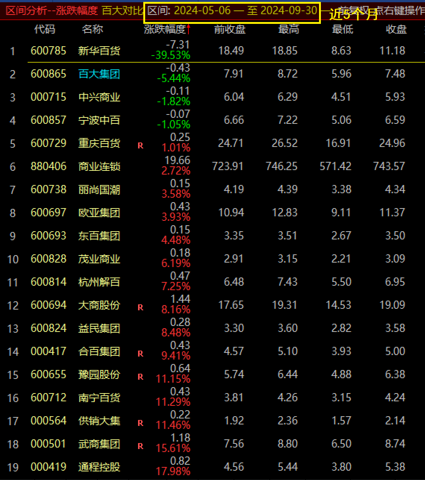Viewport: 425px width, 480px height.
Task: Select index name 商业连锁
Action: (99, 166)
